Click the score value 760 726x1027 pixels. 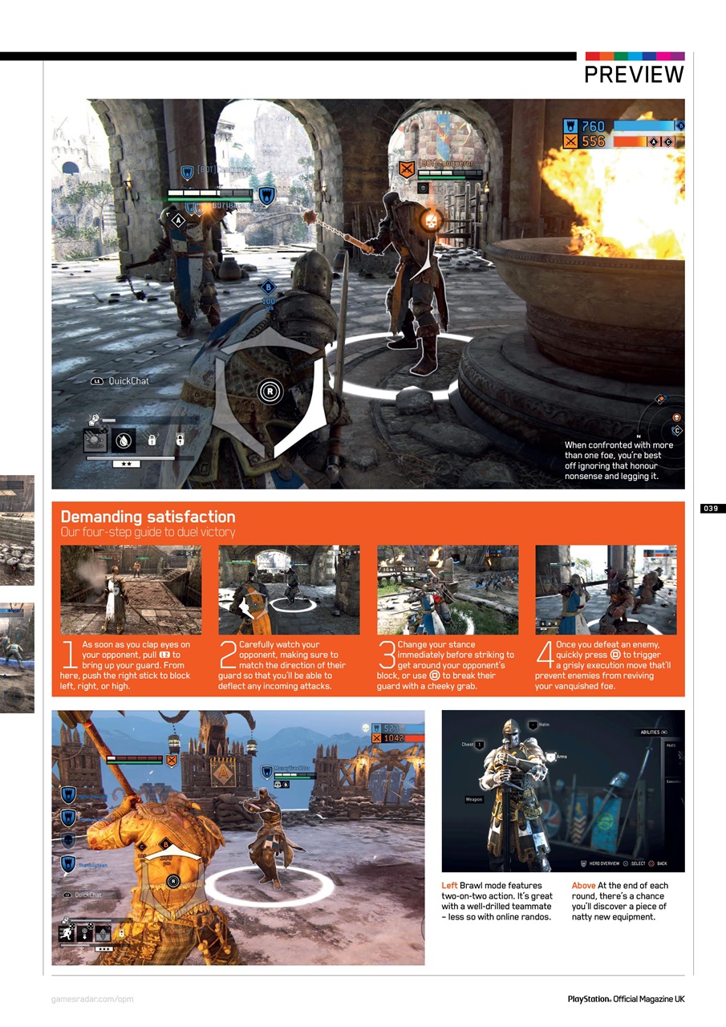pos(593,126)
